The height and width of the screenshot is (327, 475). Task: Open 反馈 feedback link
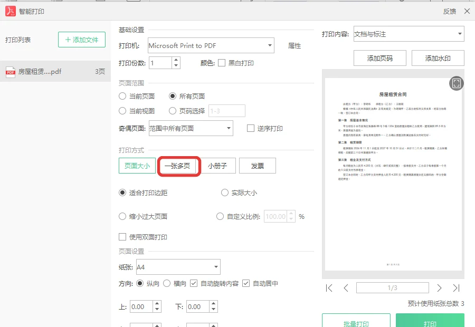(450, 12)
